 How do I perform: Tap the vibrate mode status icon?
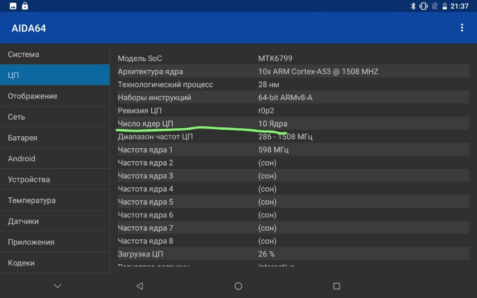(423, 6)
